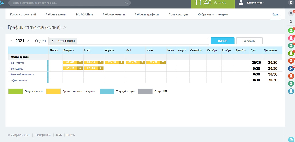Open the blue 24 chat avatar
This screenshot has height=142, width=295.
click(x=291, y=68)
